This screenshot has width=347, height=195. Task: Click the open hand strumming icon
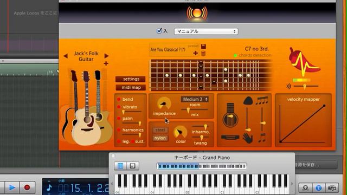(x=248, y=139)
